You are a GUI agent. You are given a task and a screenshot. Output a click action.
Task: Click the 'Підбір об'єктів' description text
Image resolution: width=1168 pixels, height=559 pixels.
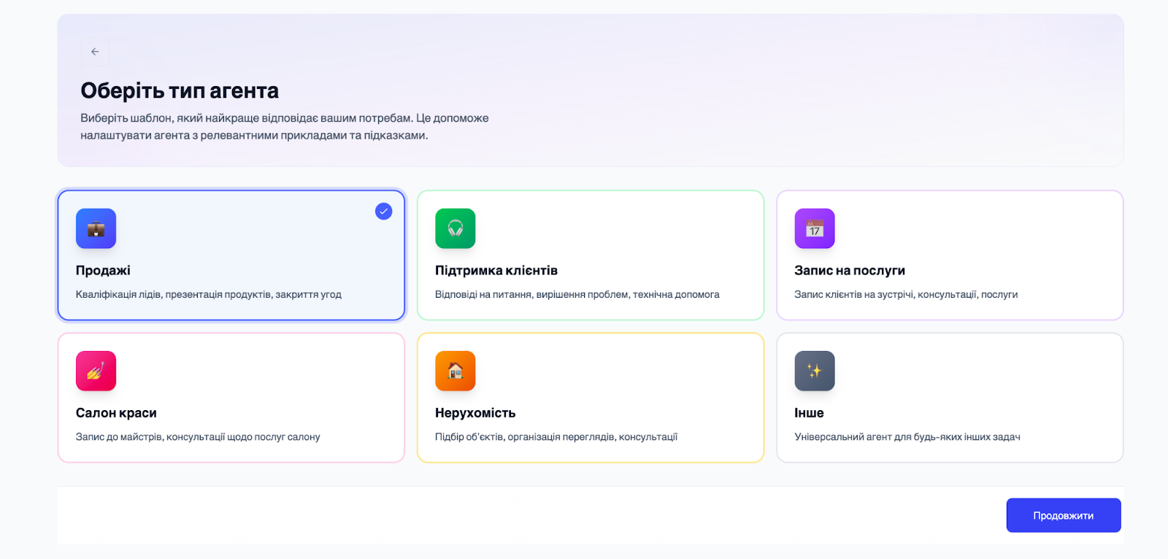[x=556, y=437]
